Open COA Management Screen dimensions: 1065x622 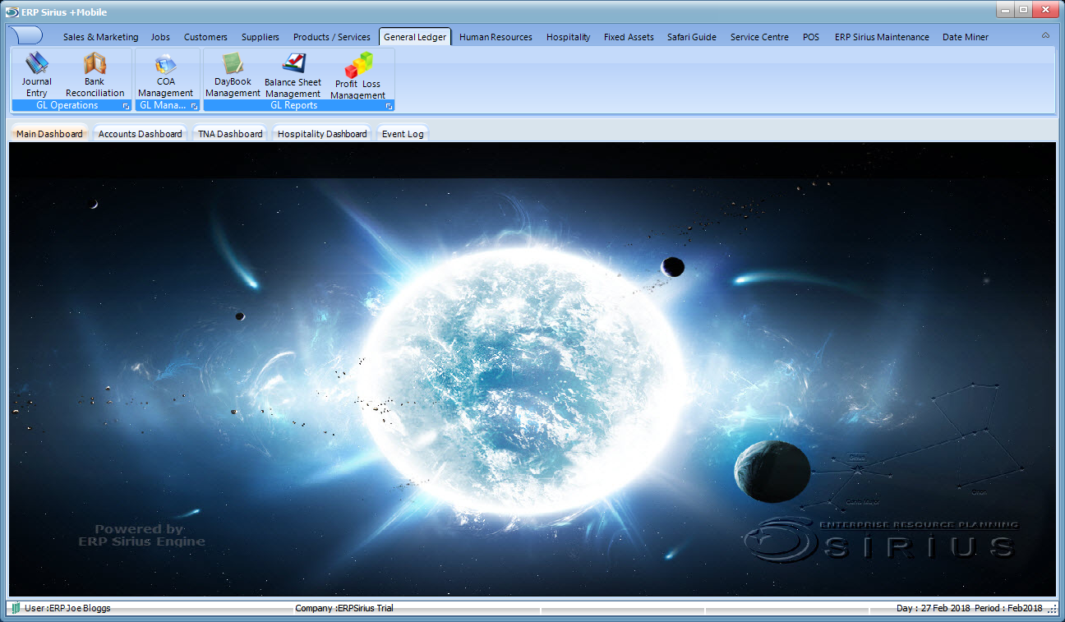point(165,75)
